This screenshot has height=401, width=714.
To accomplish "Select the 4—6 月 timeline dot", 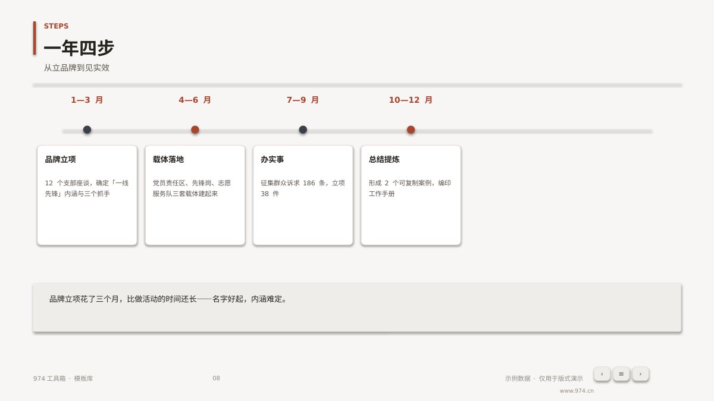I will pos(195,130).
